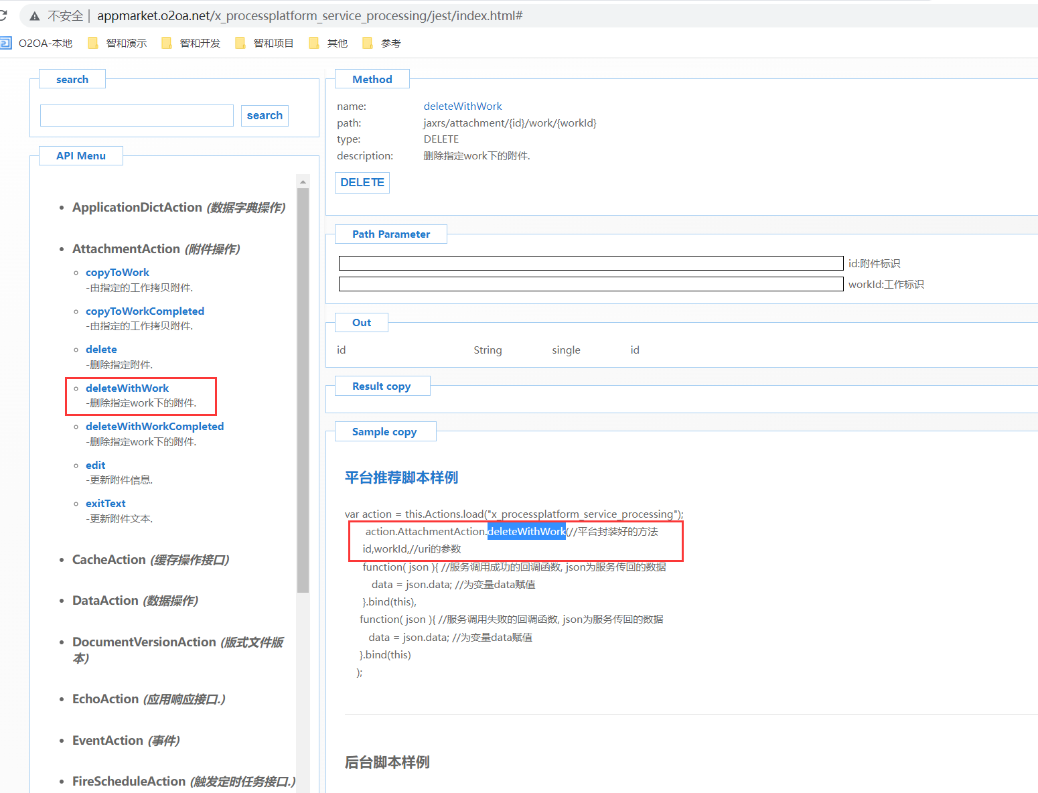
Task: Open the 智和演示 bookmark folder
Action: [118, 44]
